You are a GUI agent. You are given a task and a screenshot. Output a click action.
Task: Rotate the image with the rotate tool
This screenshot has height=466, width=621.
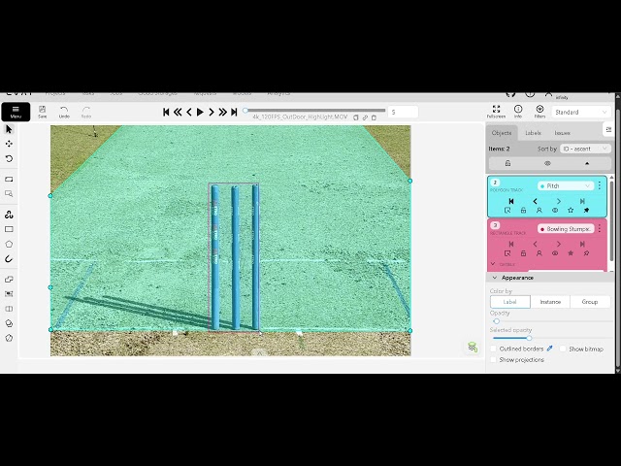[9, 158]
